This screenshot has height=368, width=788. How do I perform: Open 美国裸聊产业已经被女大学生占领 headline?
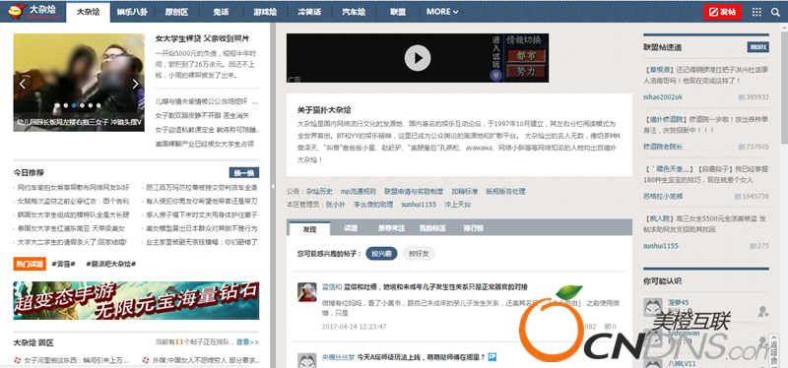[x=205, y=144]
